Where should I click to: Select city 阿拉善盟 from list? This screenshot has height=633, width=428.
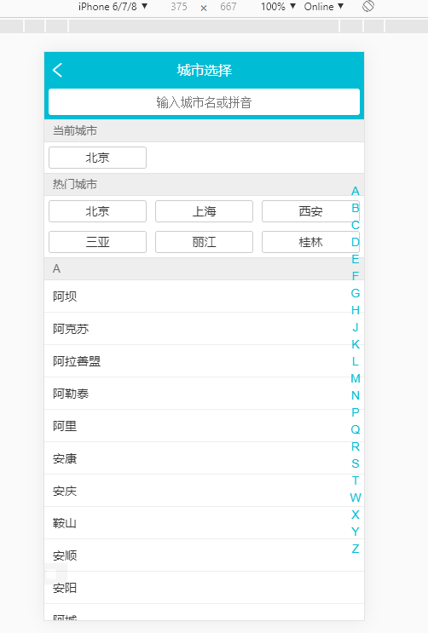click(x=204, y=361)
